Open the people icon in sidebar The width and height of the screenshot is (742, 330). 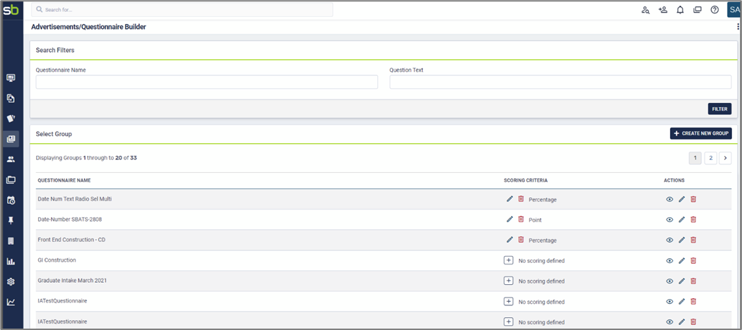[11, 159]
